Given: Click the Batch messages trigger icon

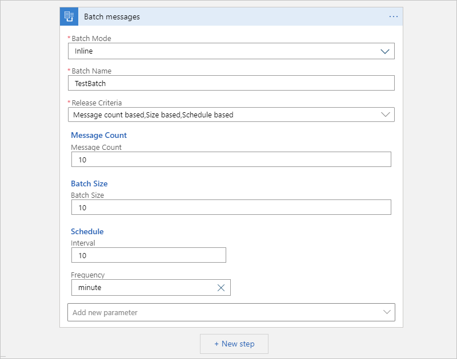Looking at the screenshot, I should [x=69, y=17].
